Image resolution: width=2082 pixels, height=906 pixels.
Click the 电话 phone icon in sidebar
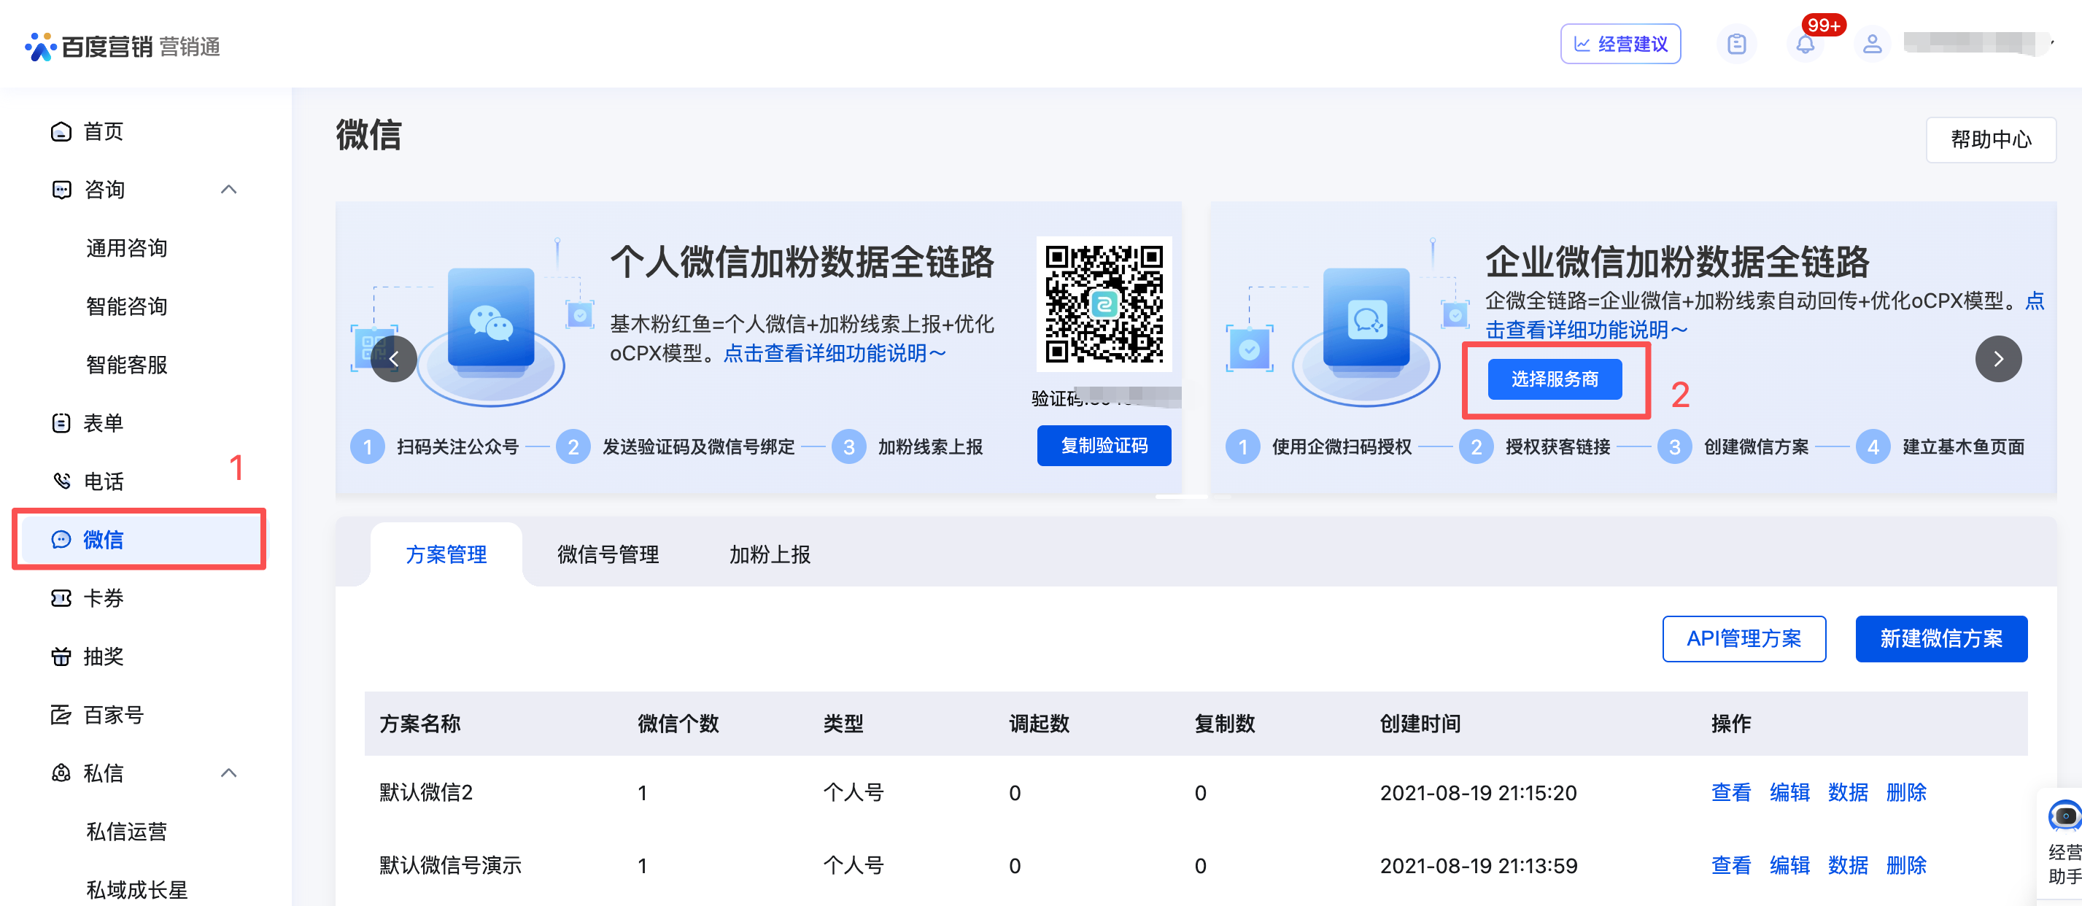point(61,481)
